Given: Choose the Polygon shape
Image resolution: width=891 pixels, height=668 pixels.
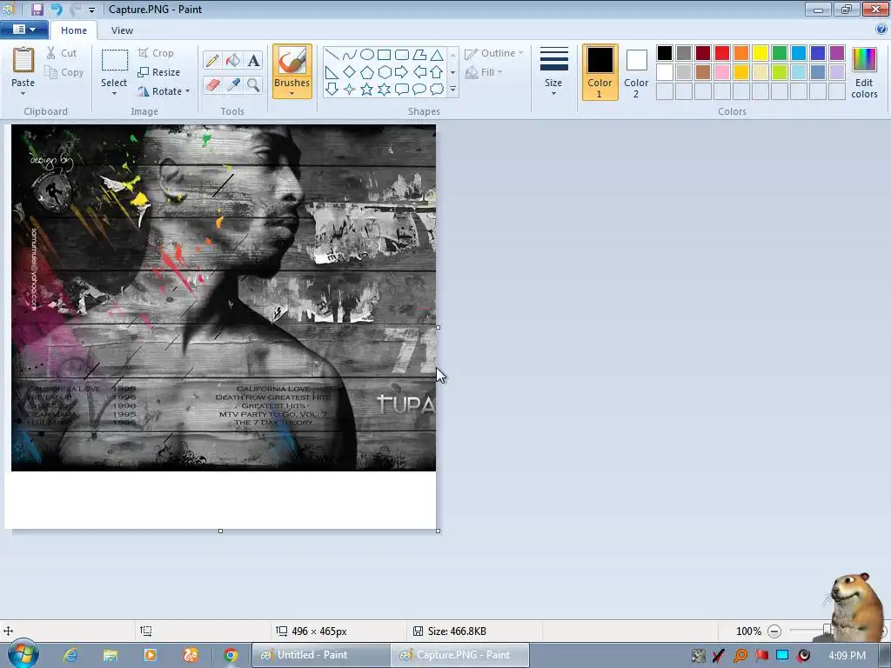Looking at the screenshot, I should 419,55.
